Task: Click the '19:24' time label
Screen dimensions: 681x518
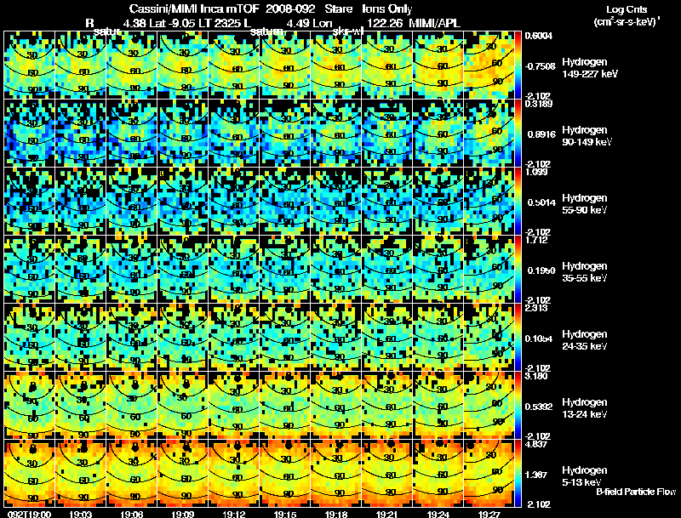Action: (438, 514)
